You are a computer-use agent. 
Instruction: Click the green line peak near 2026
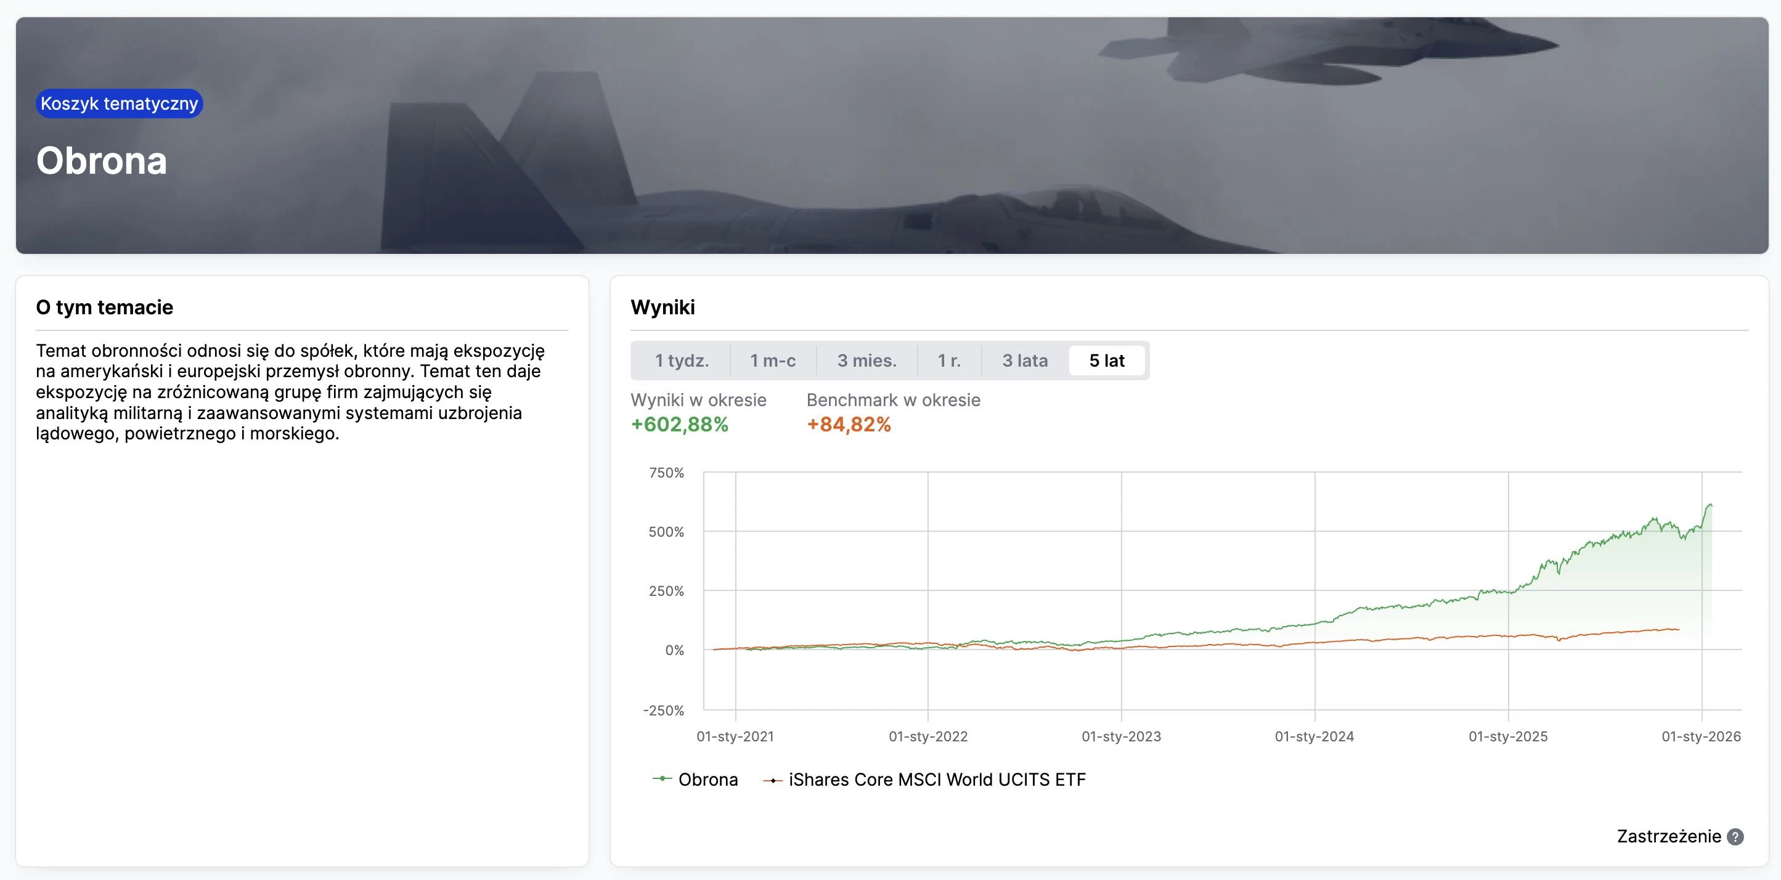coord(1711,505)
